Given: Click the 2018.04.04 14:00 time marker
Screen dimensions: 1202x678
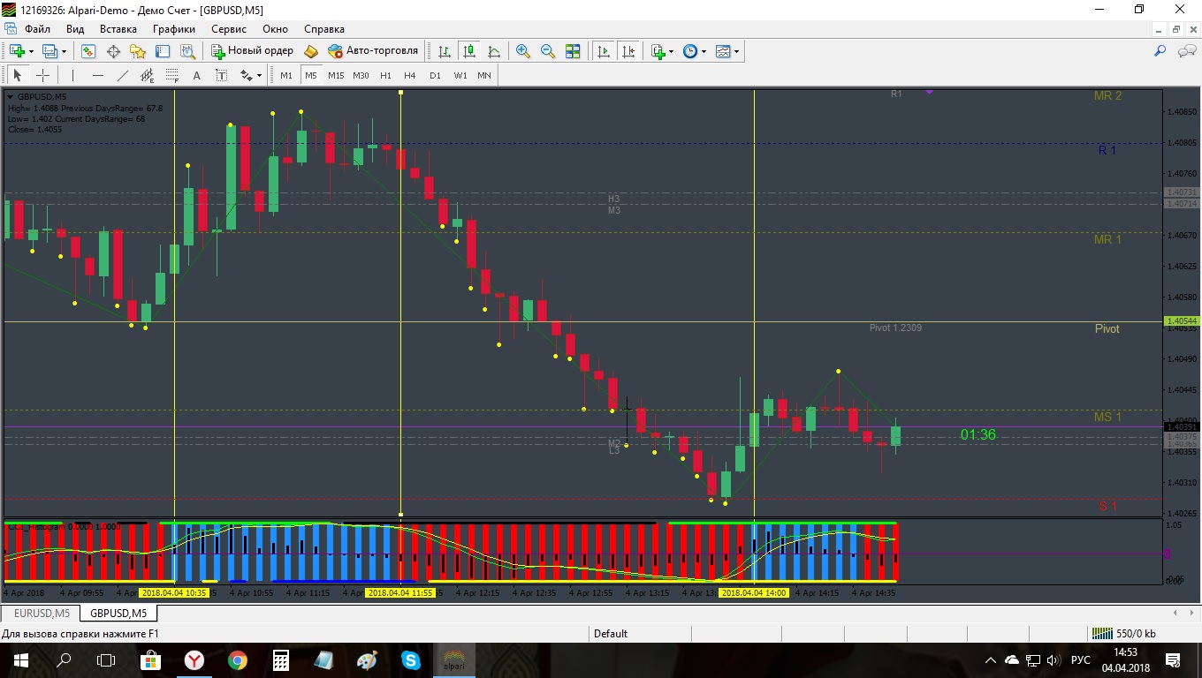Looking at the screenshot, I should (x=754, y=593).
